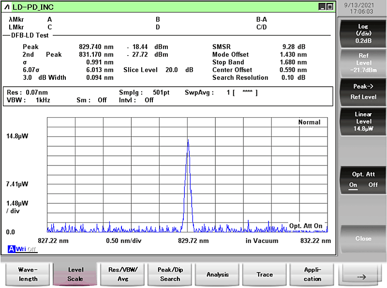Minimize the LD-PD_INC window
387x288 pixels.
(322, 7)
